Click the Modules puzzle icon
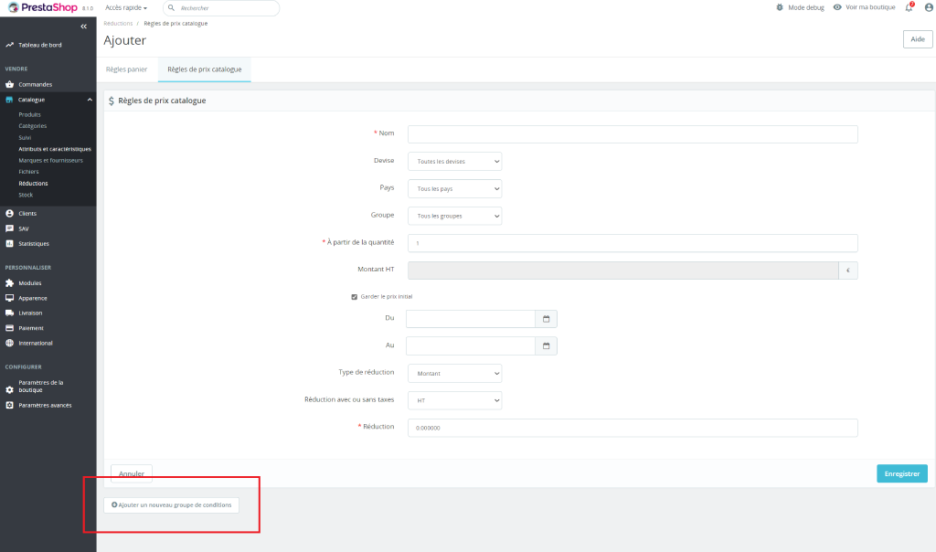This screenshot has width=936, height=552. coord(9,283)
